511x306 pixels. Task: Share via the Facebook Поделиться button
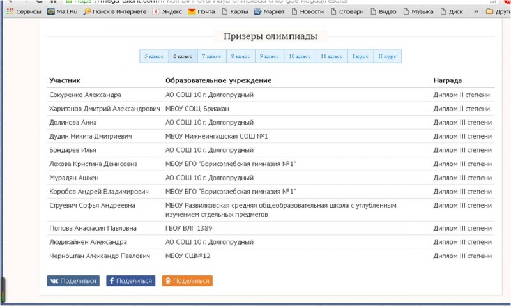[130, 280]
